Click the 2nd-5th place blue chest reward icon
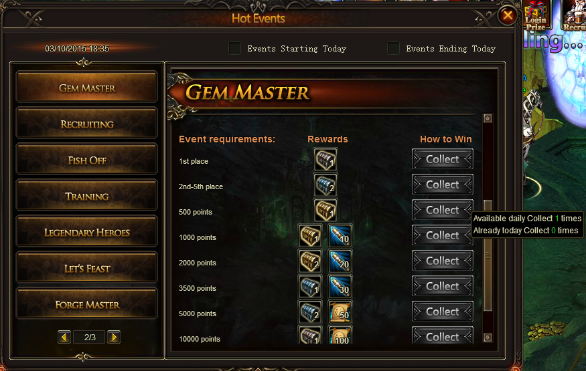 (325, 185)
